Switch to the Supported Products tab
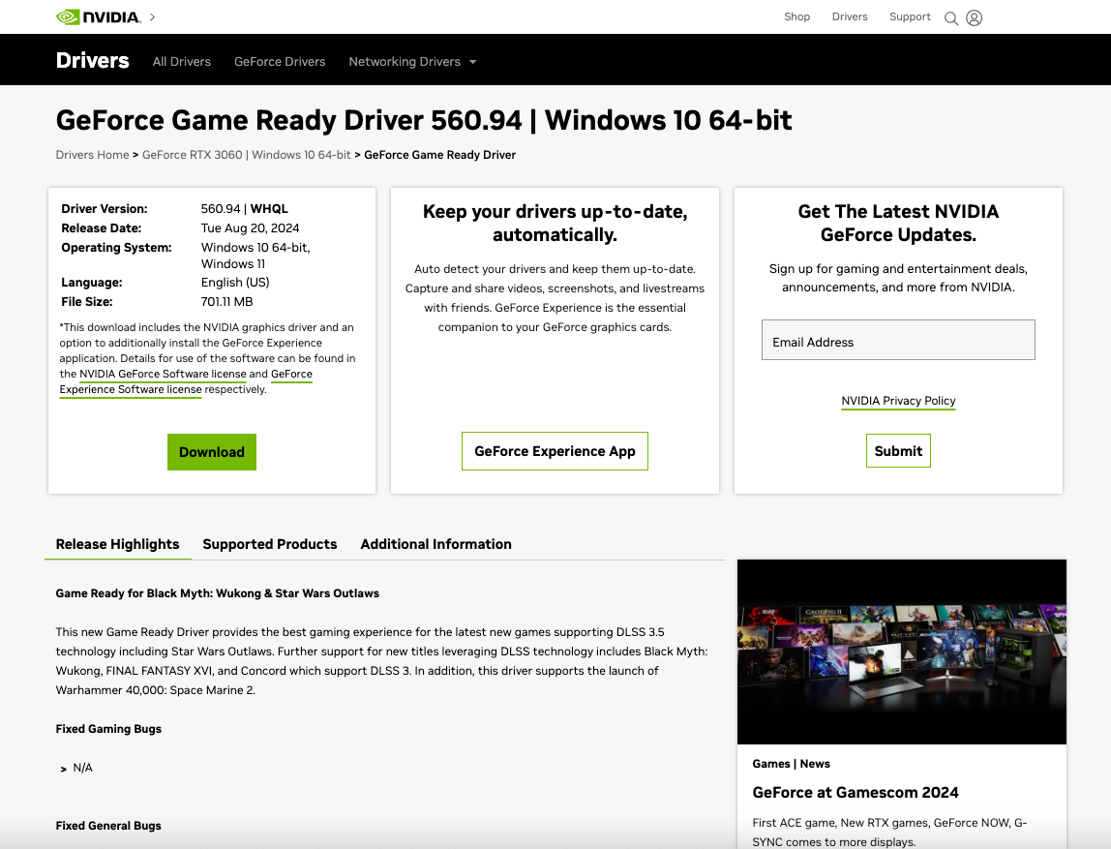 [270, 544]
